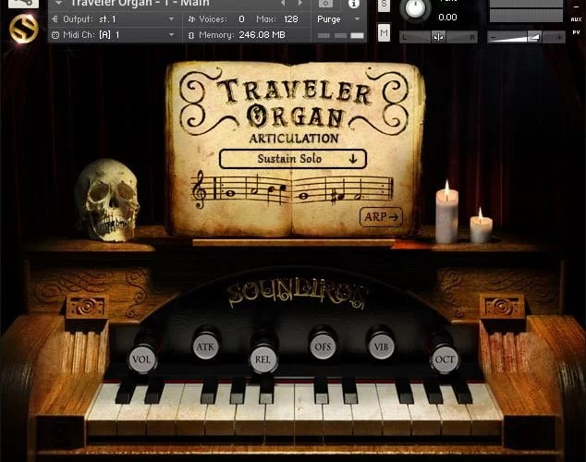Open the ARP page button
The height and width of the screenshot is (462, 586).
point(381,216)
